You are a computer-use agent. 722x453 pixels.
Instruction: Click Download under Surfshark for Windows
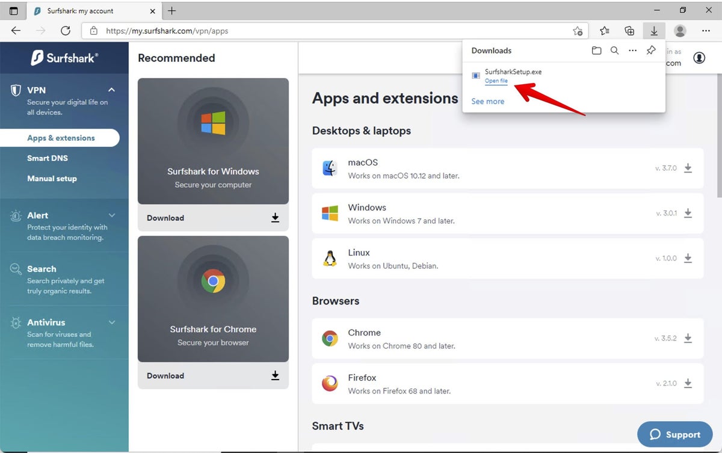(x=213, y=218)
